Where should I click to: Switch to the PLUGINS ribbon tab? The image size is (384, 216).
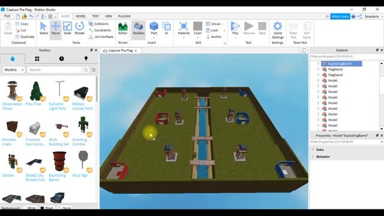[x=124, y=16]
